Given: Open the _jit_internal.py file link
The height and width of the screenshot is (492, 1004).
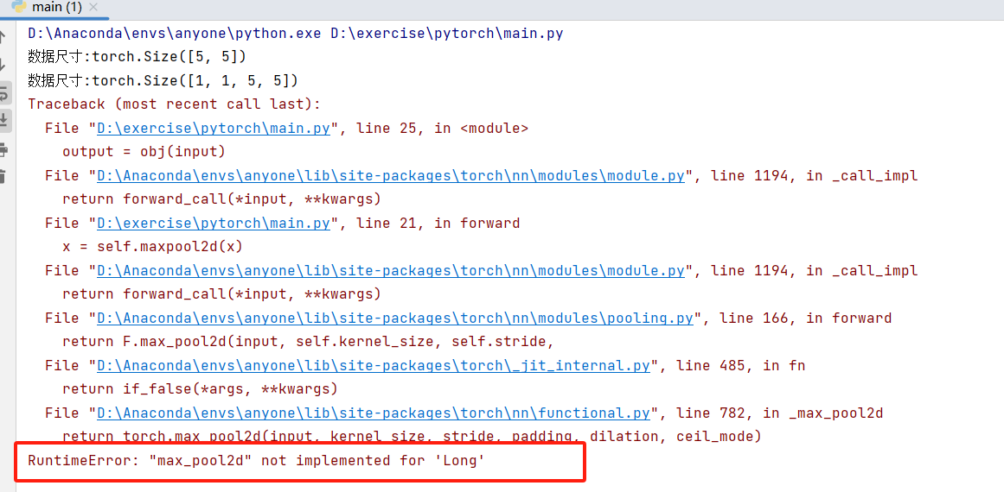Looking at the screenshot, I should (374, 365).
